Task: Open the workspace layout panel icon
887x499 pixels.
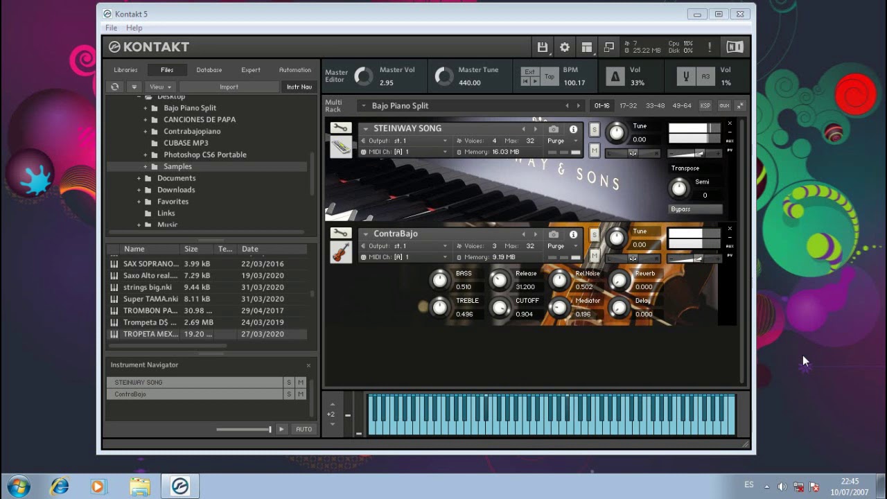Action: coord(587,47)
